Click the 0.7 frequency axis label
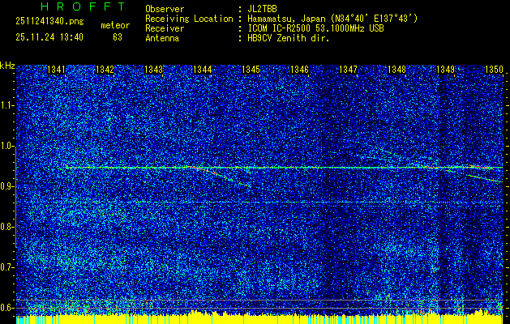510x324 pixels. click(7, 266)
